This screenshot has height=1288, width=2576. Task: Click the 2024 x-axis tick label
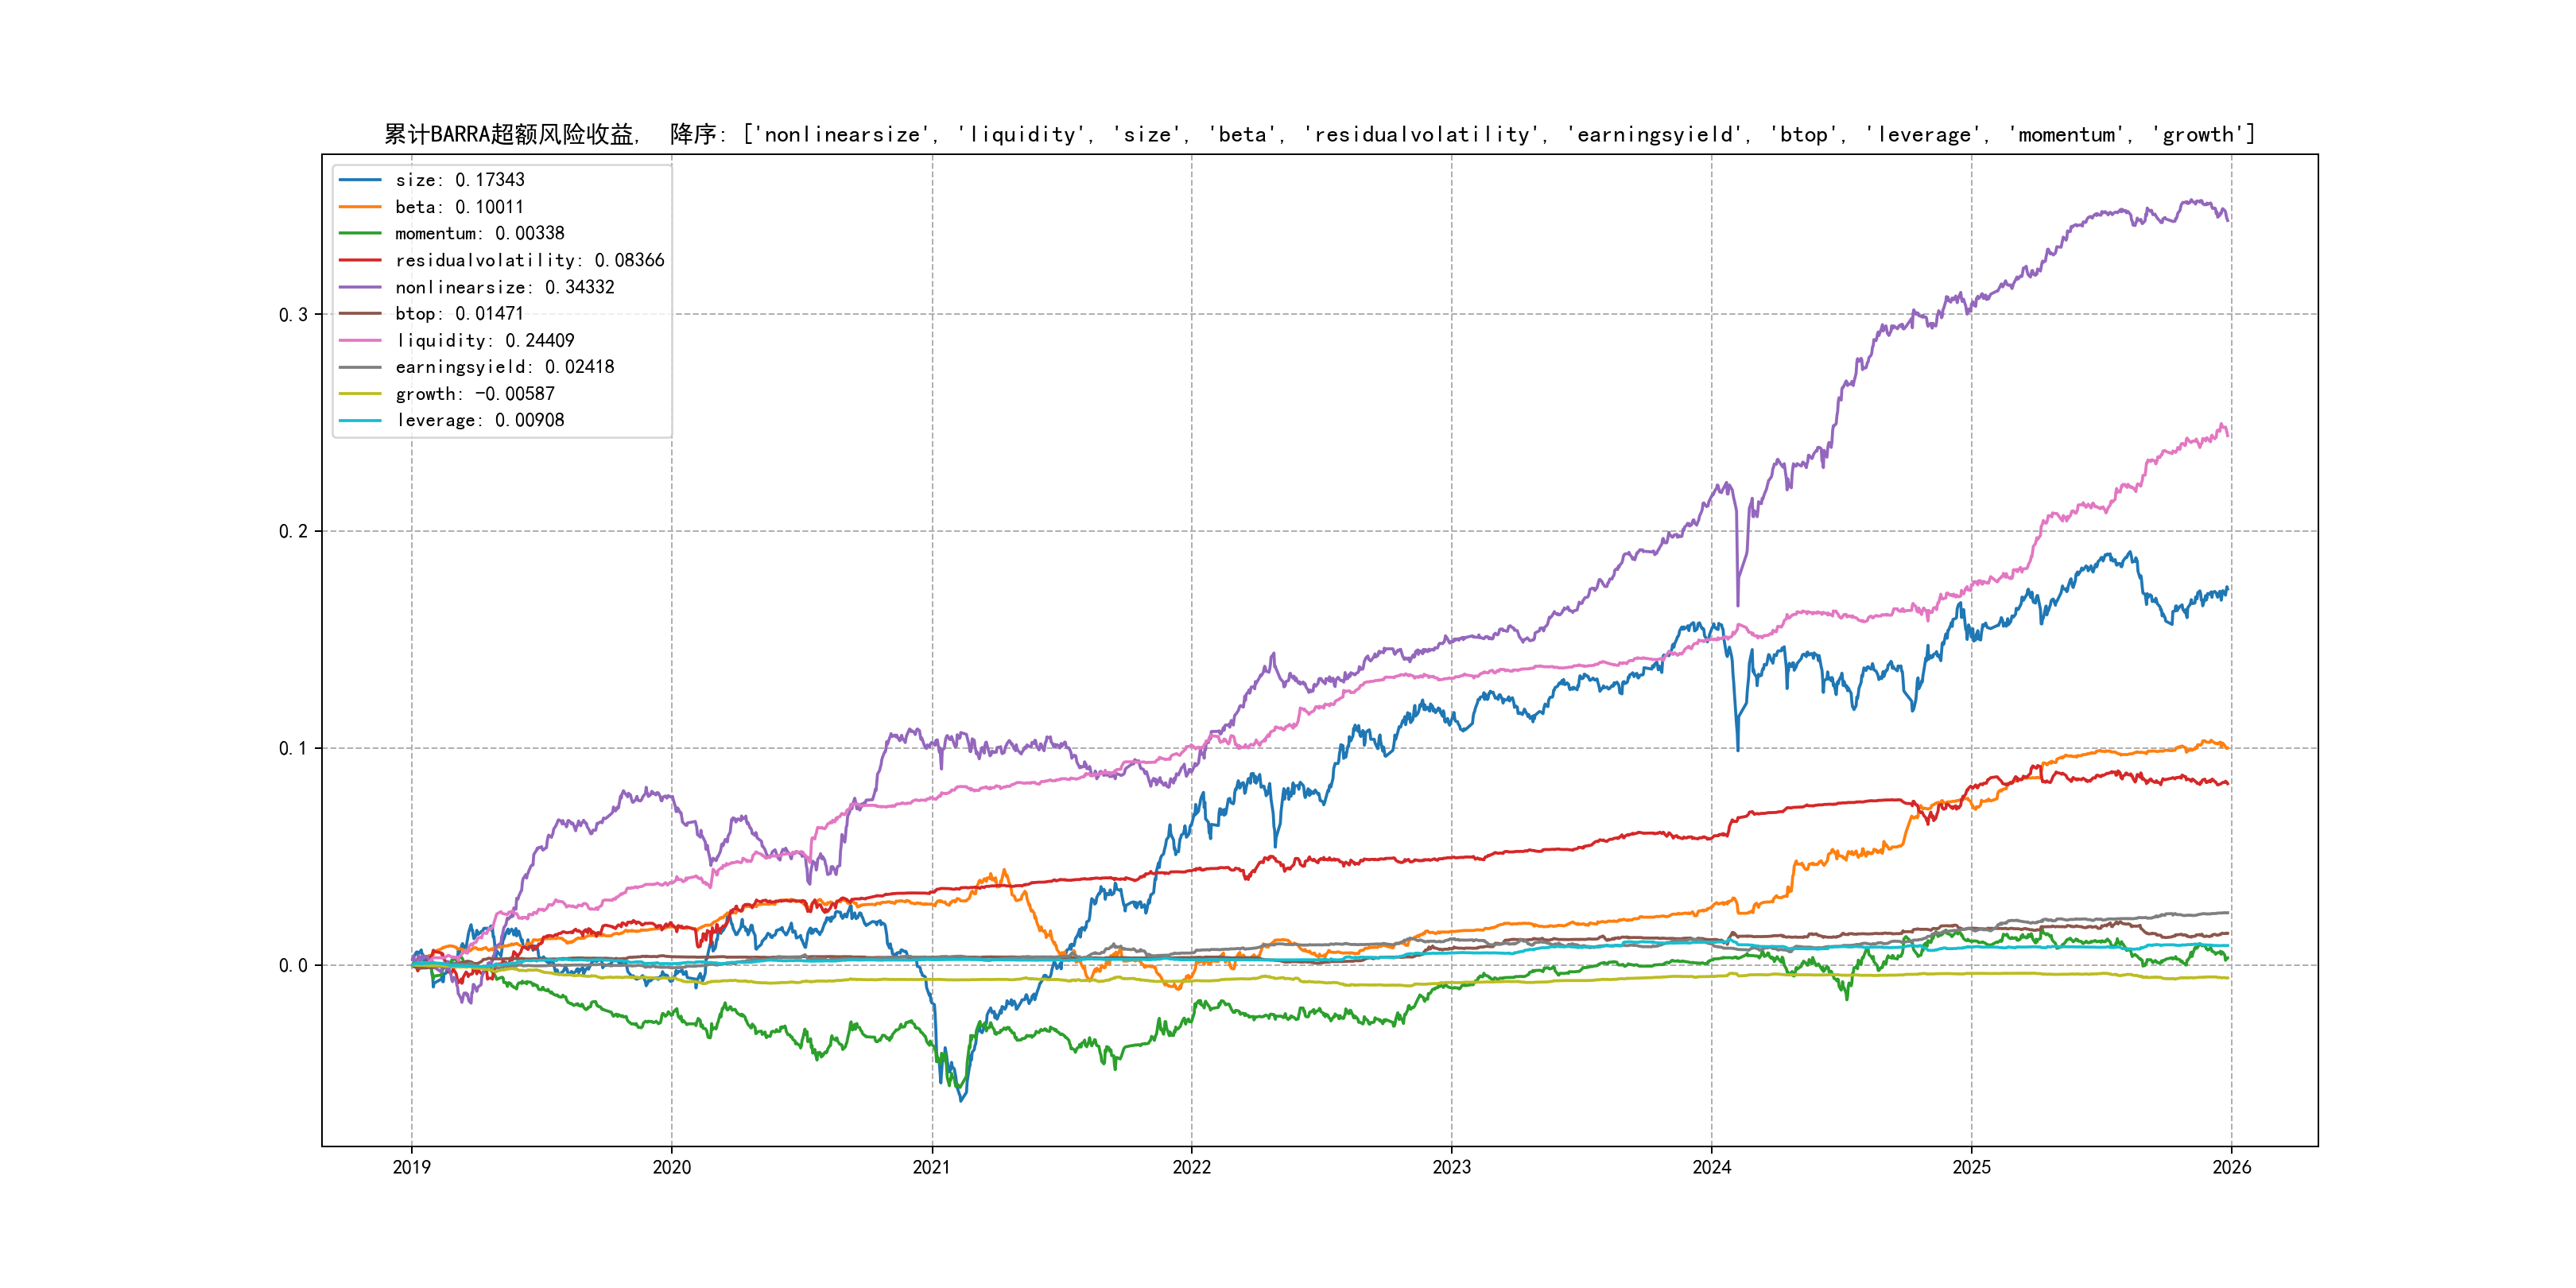click(x=1711, y=1167)
